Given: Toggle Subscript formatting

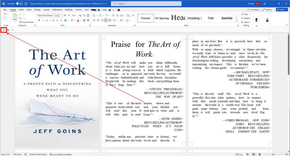Looking at the screenshot, I should pyautogui.click(x=57, y=20).
